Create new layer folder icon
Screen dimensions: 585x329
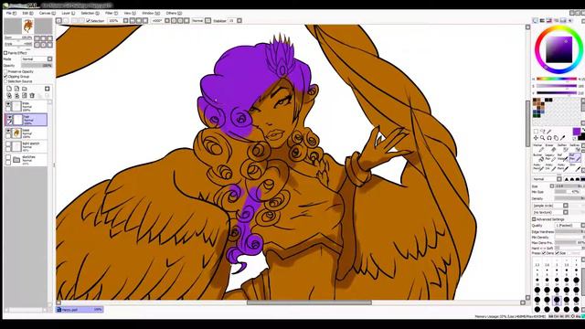pos(25,89)
